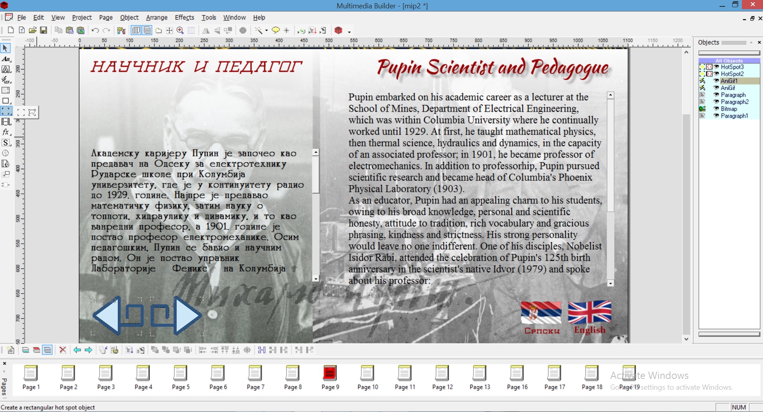
Task: Click the open folder icon
Action: 33,30
